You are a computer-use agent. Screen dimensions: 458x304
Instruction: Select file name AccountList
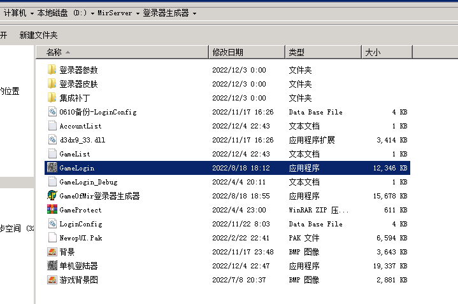tap(81, 126)
